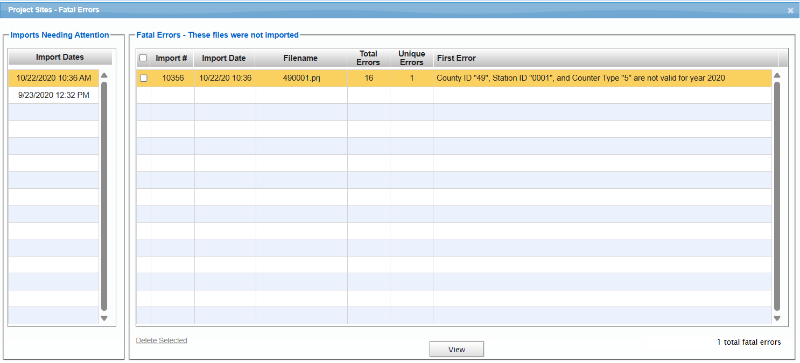Viewport: 800px width, 363px height.
Task: Click the scroll-down arrow on Import Dates list
Action: click(104, 318)
